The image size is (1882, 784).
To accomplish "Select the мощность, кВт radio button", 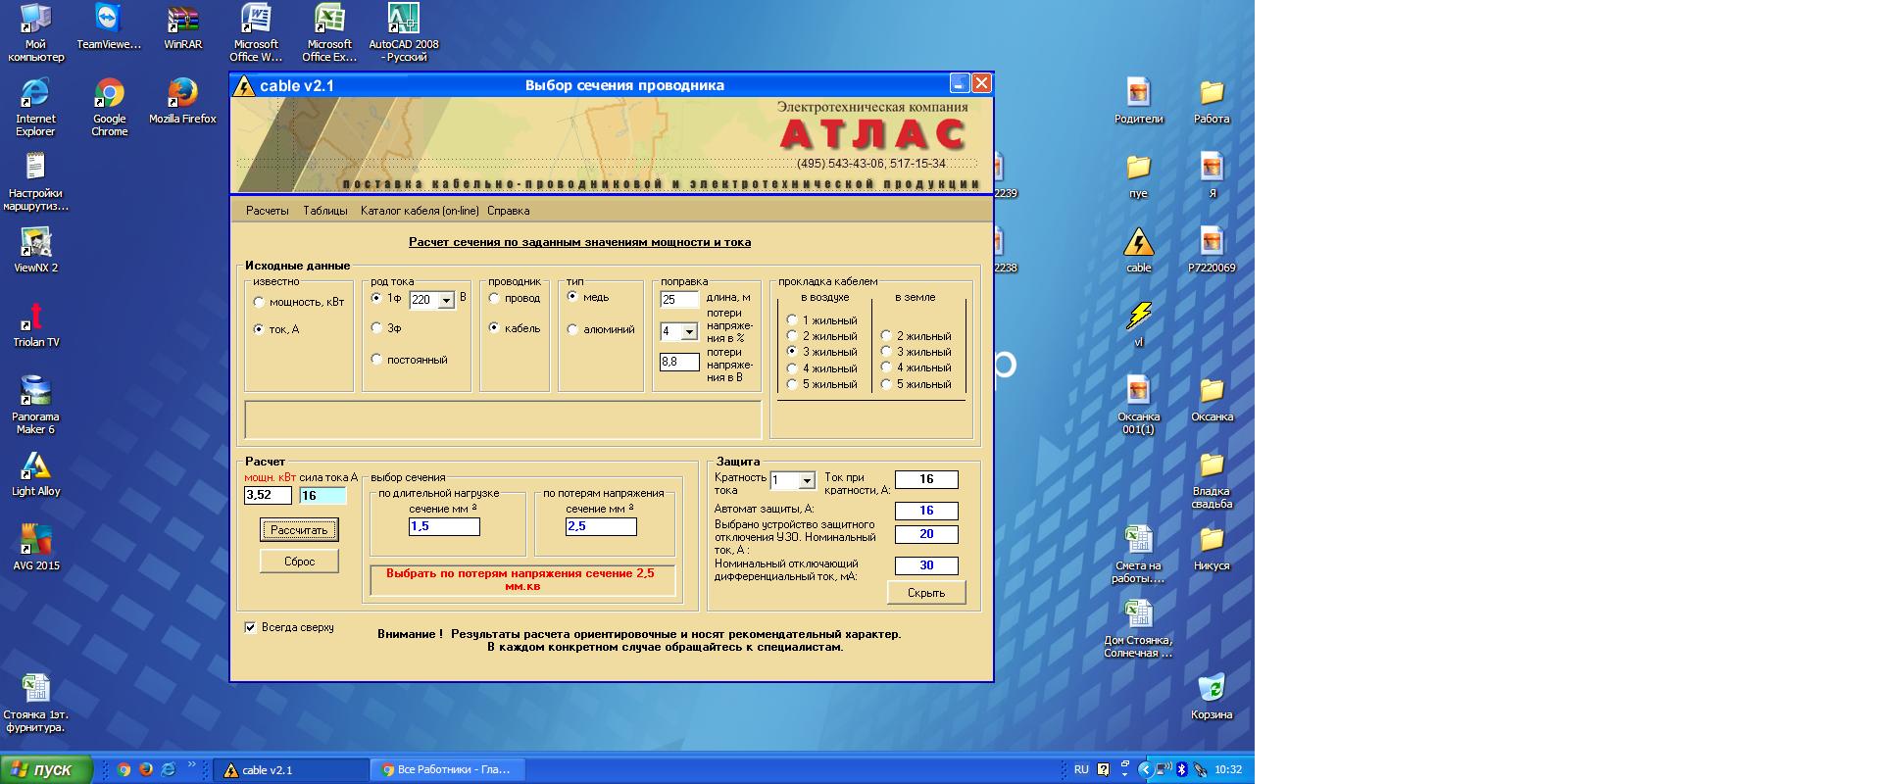I will 259,302.
